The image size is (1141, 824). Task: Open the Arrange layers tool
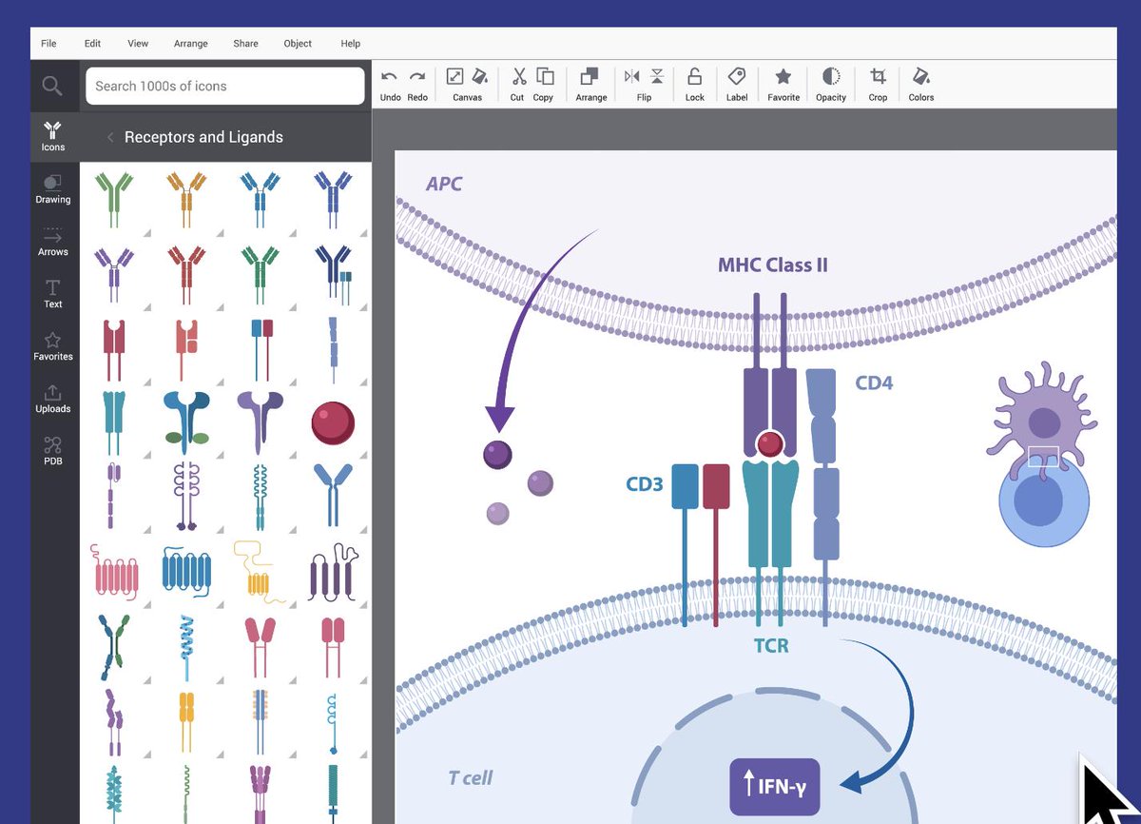click(590, 84)
